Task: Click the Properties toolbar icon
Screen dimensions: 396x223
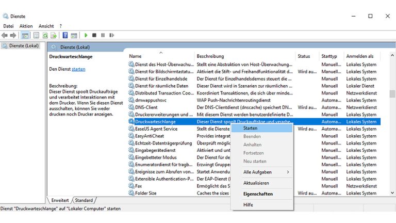Action: point(36,35)
